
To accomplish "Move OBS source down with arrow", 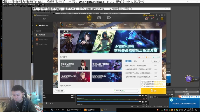I will pos(52,103).
